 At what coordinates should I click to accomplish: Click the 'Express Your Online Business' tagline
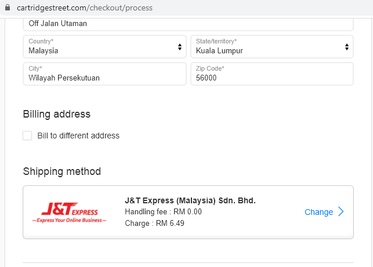70,220
